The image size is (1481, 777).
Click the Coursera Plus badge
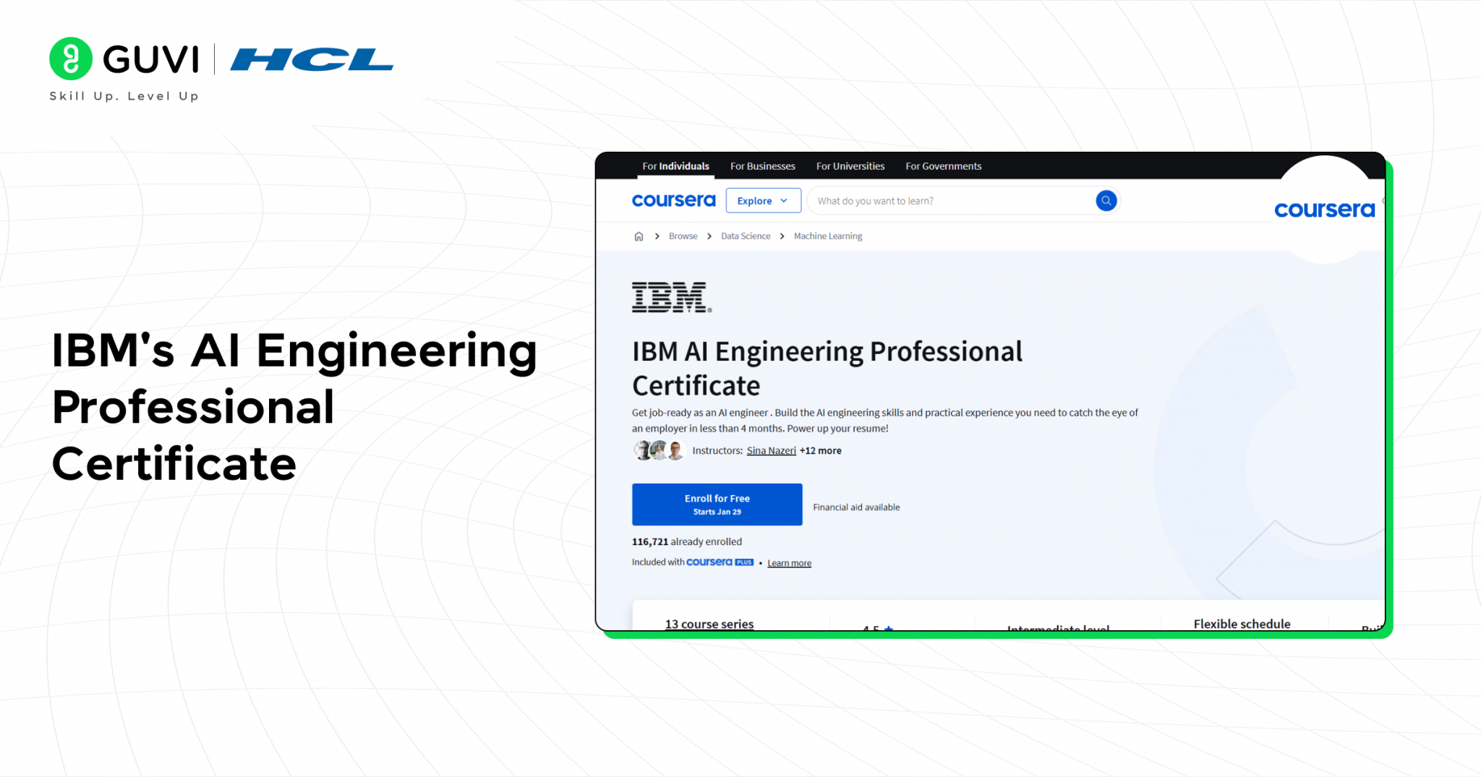click(x=720, y=562)
